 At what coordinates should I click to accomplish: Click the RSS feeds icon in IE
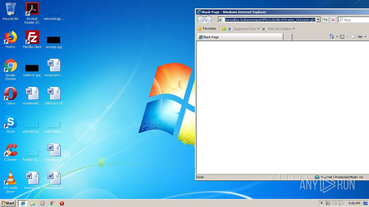[x=342, y=37]
